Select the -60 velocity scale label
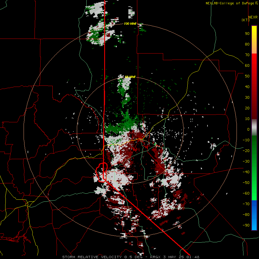Image resolution: width=259 pixels, height=259 pixels. (246, 193)
